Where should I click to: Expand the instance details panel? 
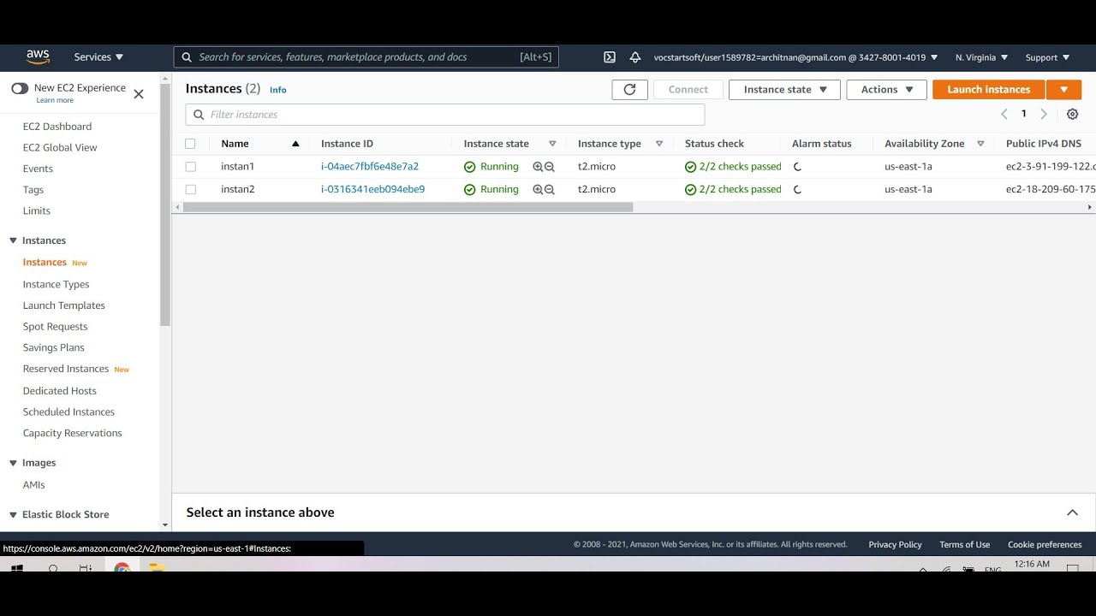point(1072,512)
